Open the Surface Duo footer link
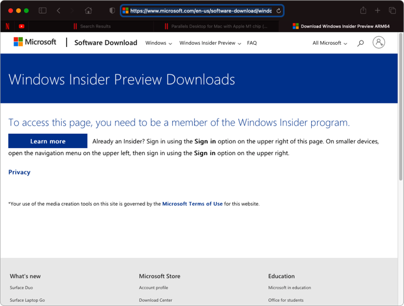 click(x=21, y=288)
